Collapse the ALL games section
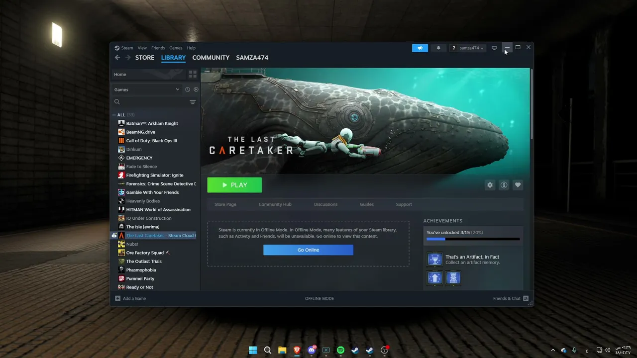637x358 pixels. pos(114,115)
